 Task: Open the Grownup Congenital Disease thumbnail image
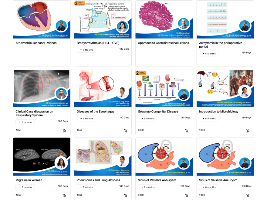pyautogui.click(x=164, y=88)
